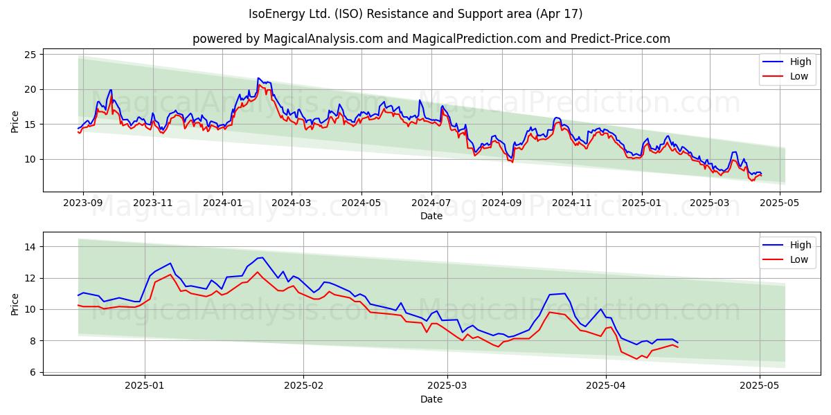Click the '2024-11' x-axis label in top chart
The height and width of the screenshot is (415, 831).
click(x=571, y=203)
